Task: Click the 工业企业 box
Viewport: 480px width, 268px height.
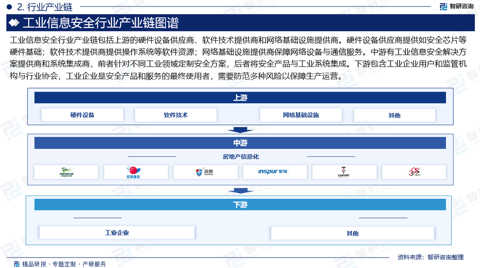Action: [x=117, y=233]
